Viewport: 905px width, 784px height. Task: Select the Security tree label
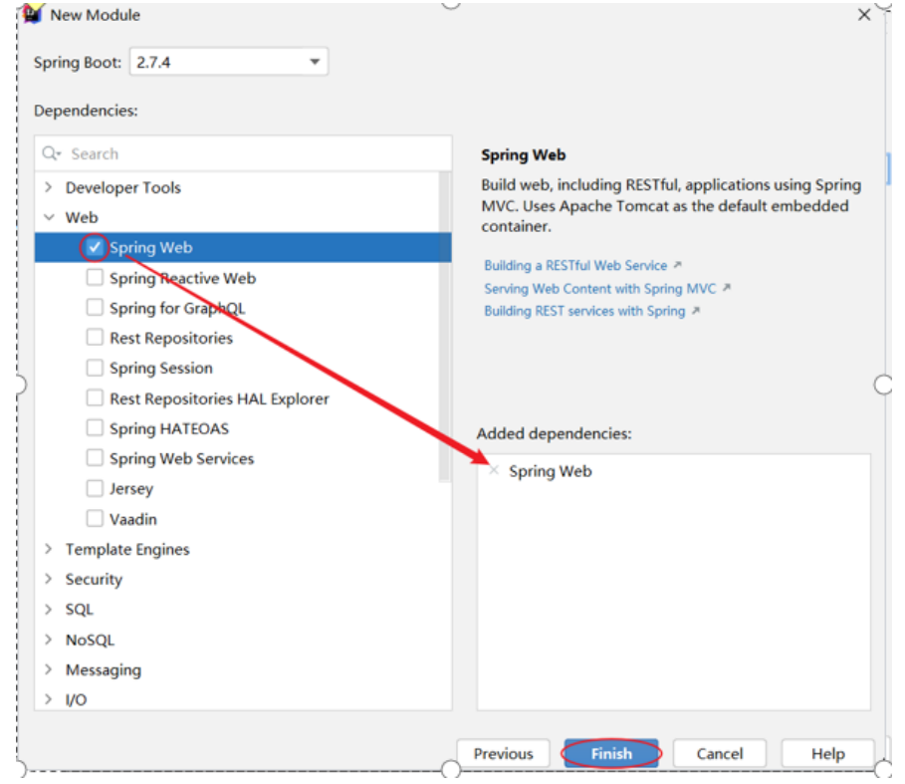pos(94,579)
